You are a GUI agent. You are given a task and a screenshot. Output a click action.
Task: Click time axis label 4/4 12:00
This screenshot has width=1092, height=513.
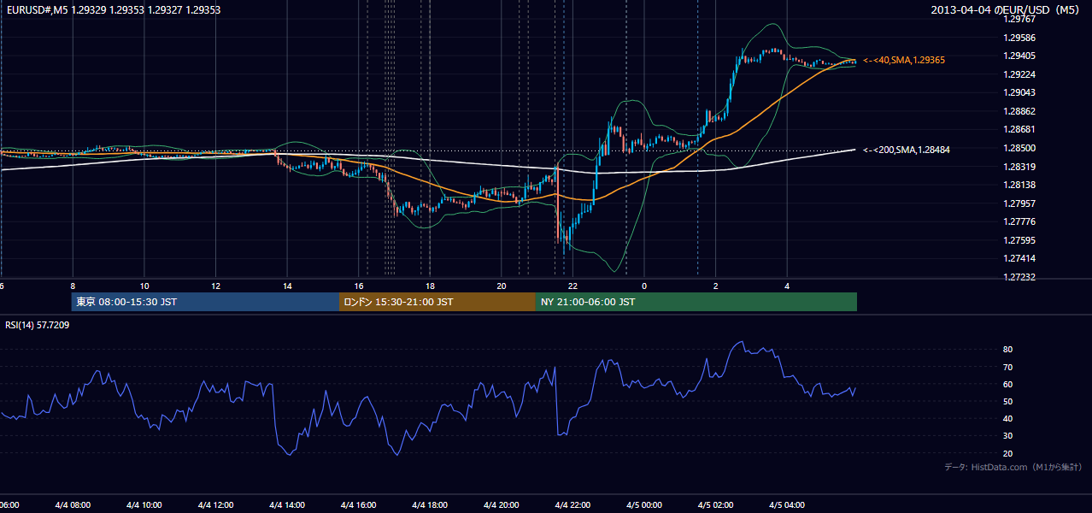[x=215, y=504]
